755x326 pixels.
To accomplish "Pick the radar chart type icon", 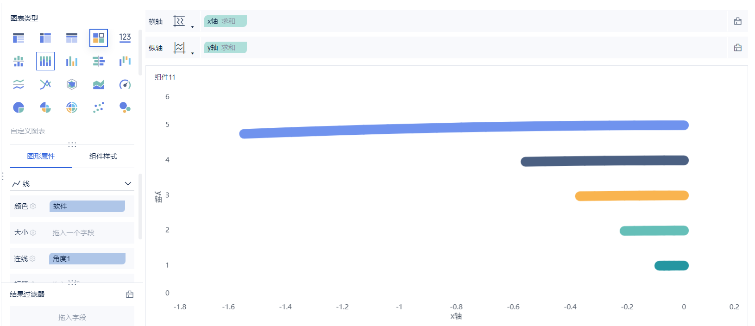I will point(72,84).
